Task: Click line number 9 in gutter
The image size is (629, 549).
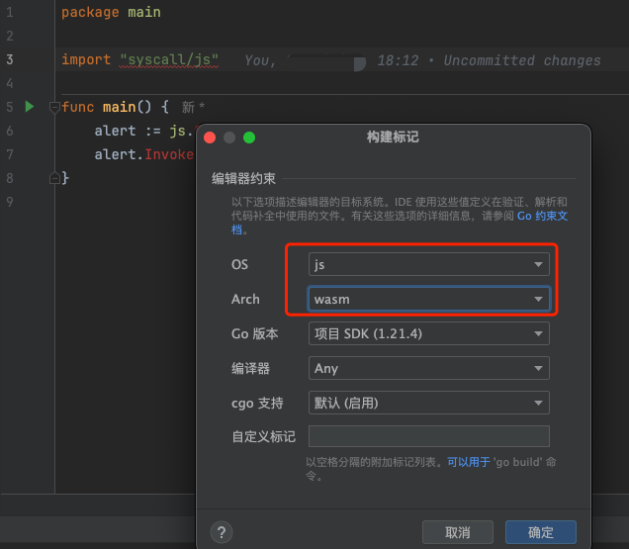Action: pyautogui.click(x=10, y=202)
